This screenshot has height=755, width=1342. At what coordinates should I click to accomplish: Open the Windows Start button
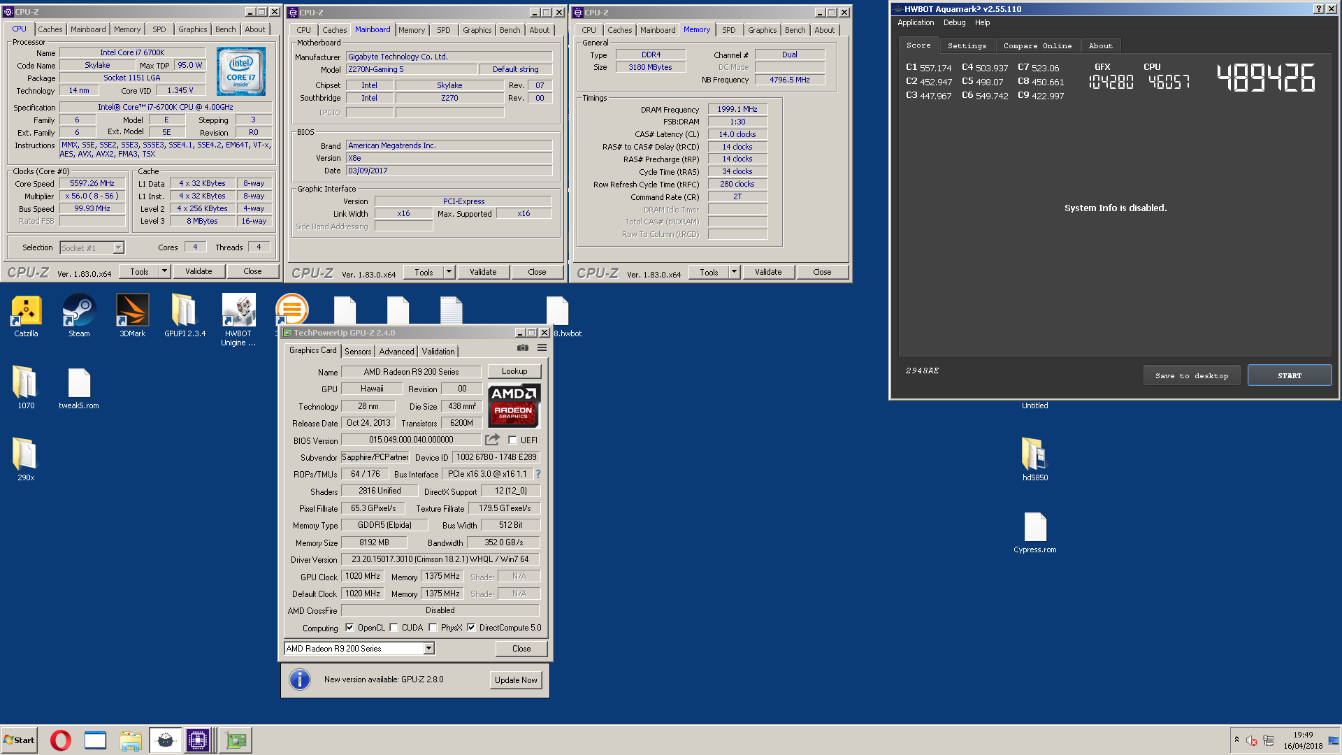[x=20, y=740]
